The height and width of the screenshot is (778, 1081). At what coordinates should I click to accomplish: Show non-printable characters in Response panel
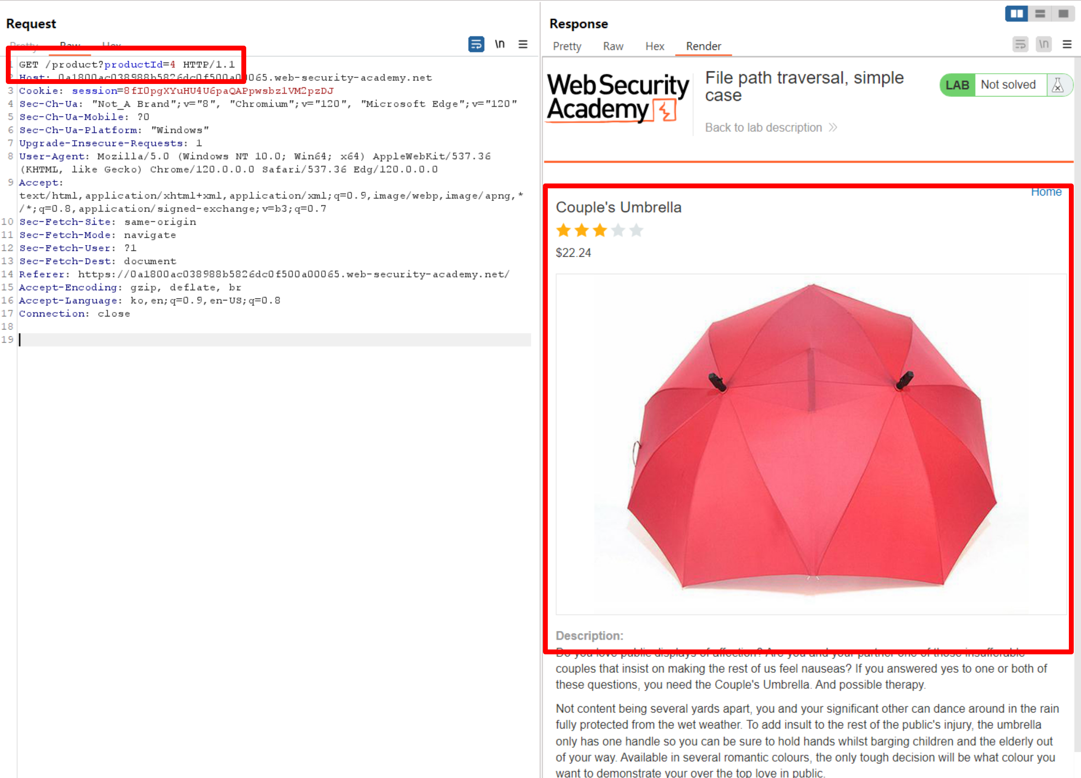click(x=1044, y=44)
